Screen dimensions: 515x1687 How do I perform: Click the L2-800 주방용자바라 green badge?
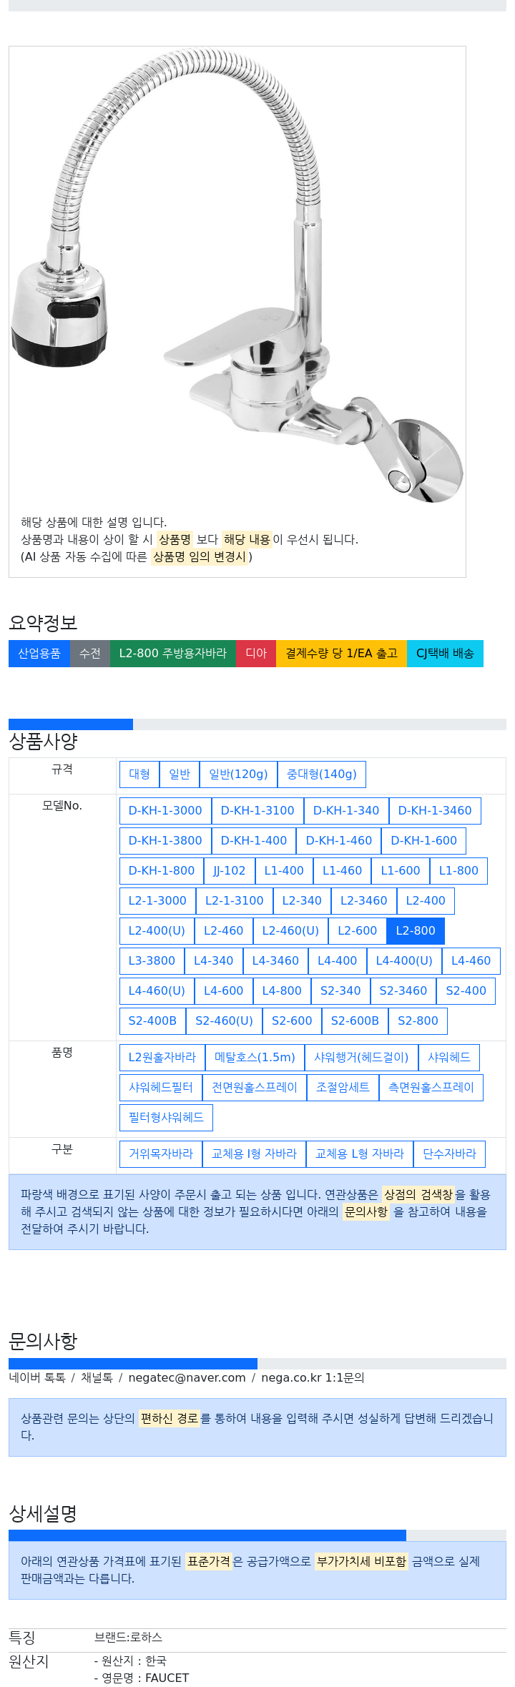point(173,654)
